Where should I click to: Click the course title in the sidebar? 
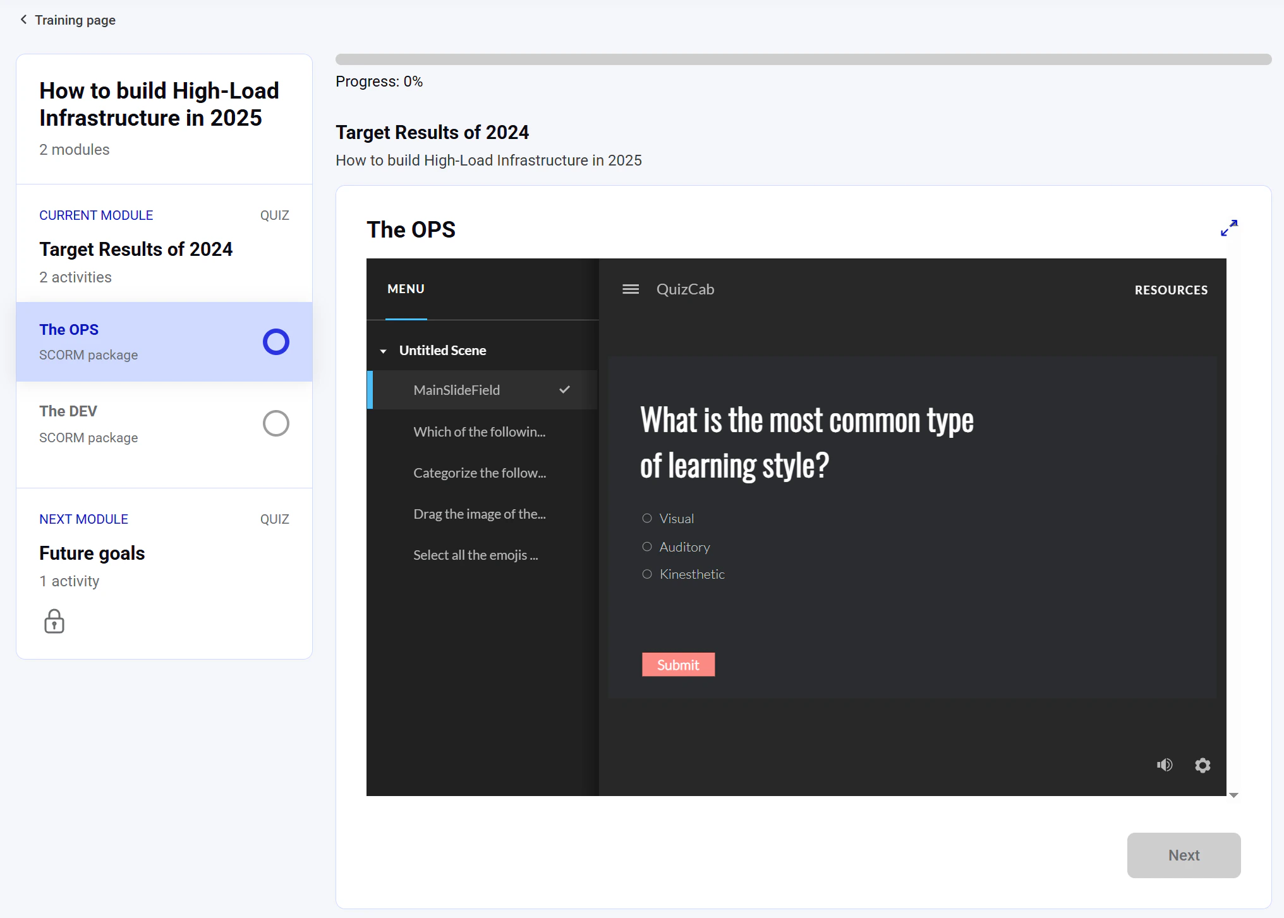[159, 104]
